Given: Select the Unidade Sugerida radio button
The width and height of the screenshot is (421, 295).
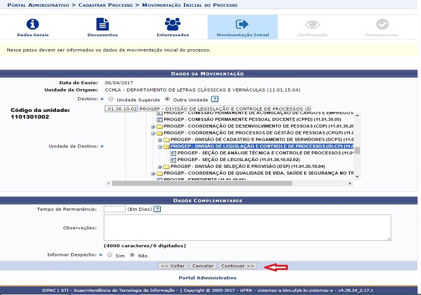Looking at the screenshot, I should pyautogui.click(x=110, y=98).
